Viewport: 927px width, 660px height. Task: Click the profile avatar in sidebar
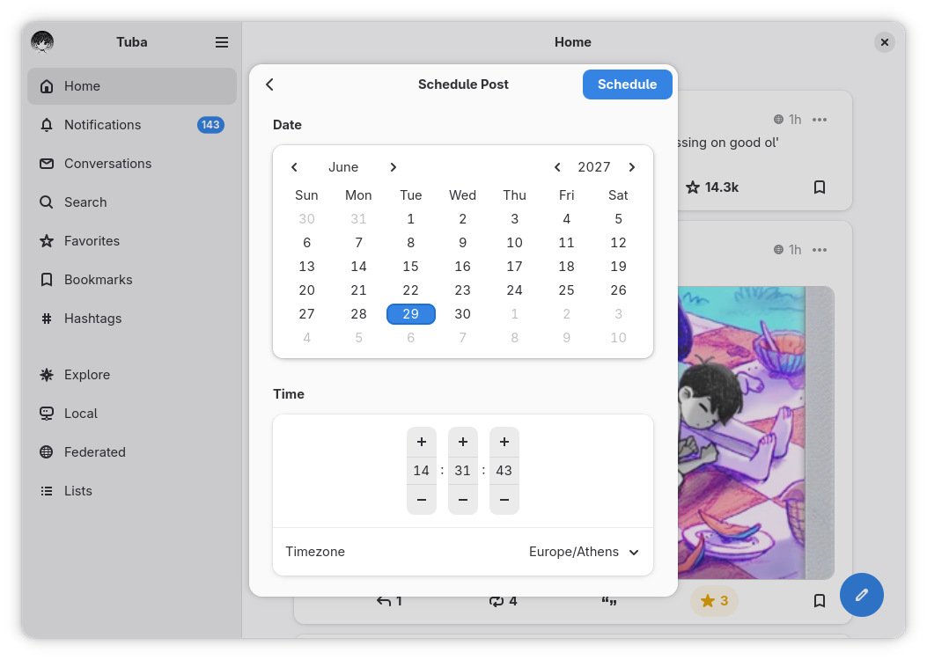42,42
